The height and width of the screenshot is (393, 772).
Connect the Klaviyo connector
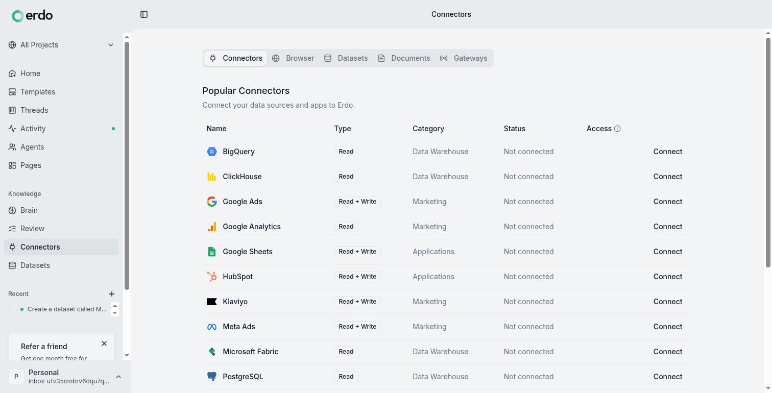click(x=668, y=302)
